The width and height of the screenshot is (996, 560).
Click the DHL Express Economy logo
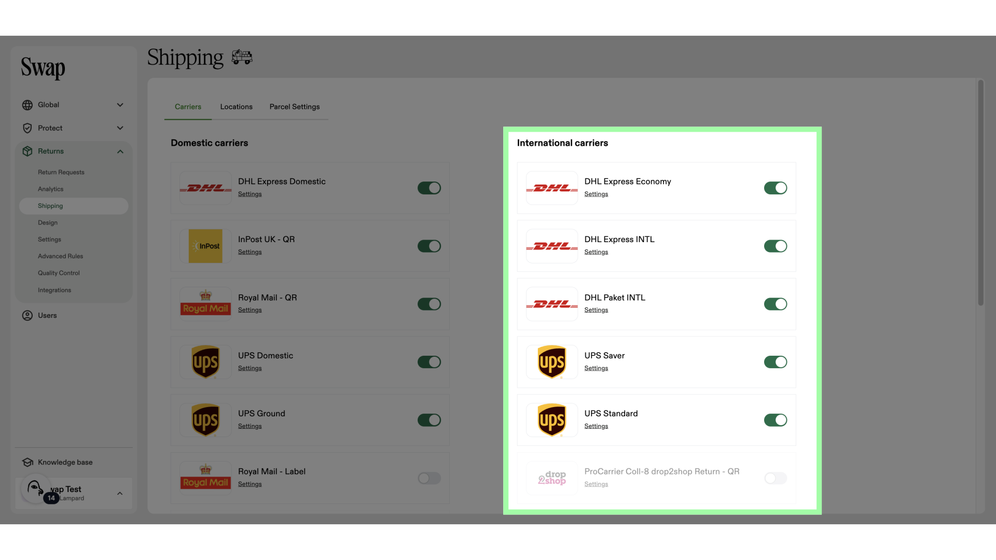tap(552, 188)
